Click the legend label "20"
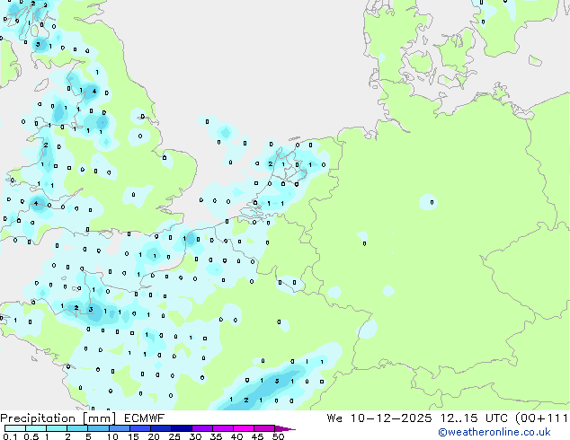This screenshot has height=440, width=570. [x=154, y=436]
